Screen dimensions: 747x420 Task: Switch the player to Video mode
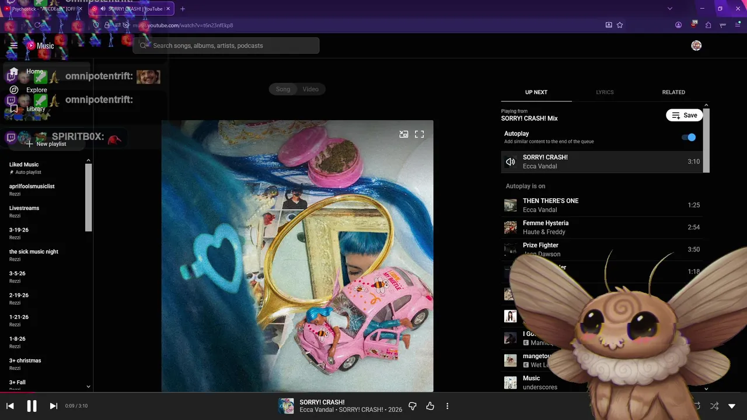[x=310, y=89]
